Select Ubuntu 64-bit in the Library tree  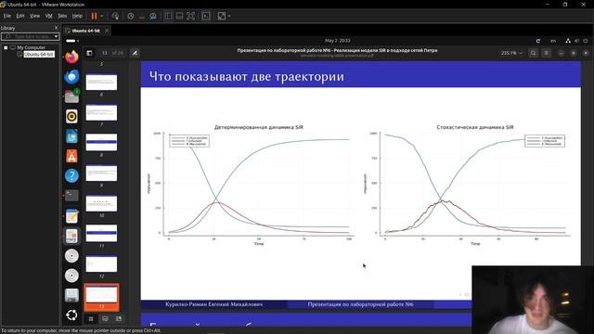tap(39, 54)
